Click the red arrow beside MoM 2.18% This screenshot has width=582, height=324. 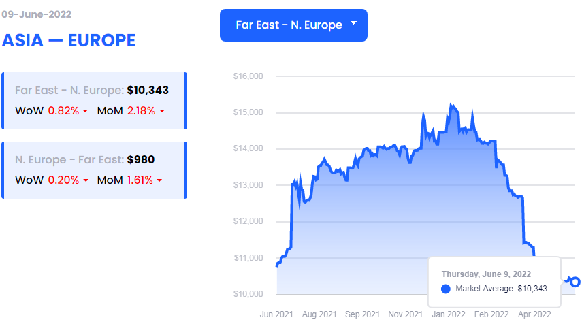pyautogui.click(x=162, y=111)
